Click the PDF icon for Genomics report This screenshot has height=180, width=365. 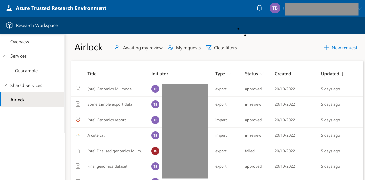click(78, 120)
